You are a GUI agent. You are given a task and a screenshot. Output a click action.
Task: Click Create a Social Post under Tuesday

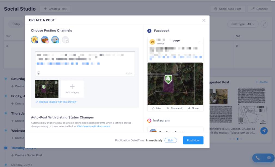(27, 155)
